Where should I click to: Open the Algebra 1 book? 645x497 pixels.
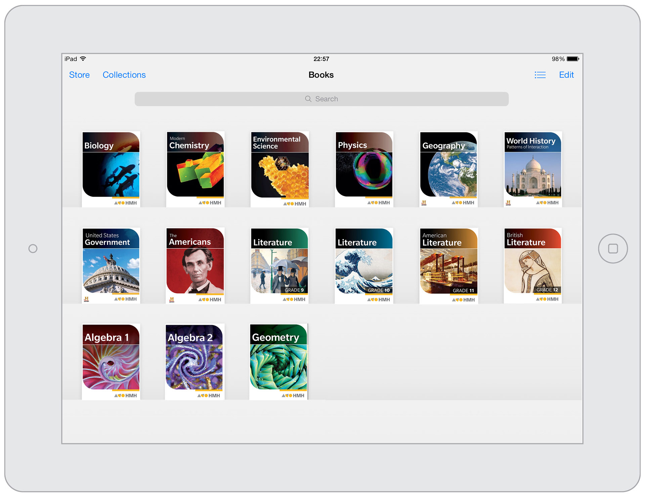[111, 362]
